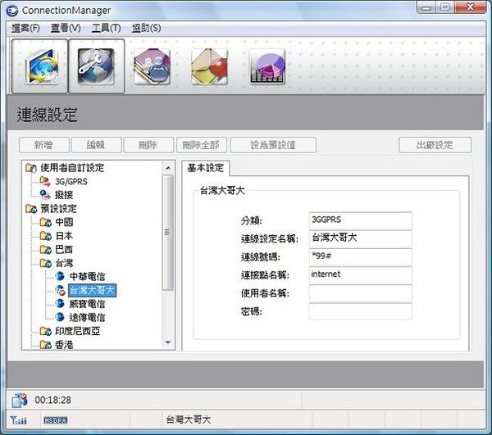This screenshot has height=435, width=492.
Task: Click the empty 使用者名稱 field
Action: point(361,293)
